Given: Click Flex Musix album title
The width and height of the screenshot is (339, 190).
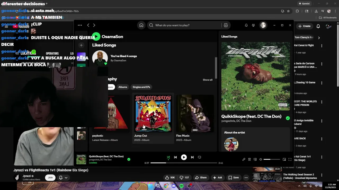Looking at the screenshot, I should point(183,136).
